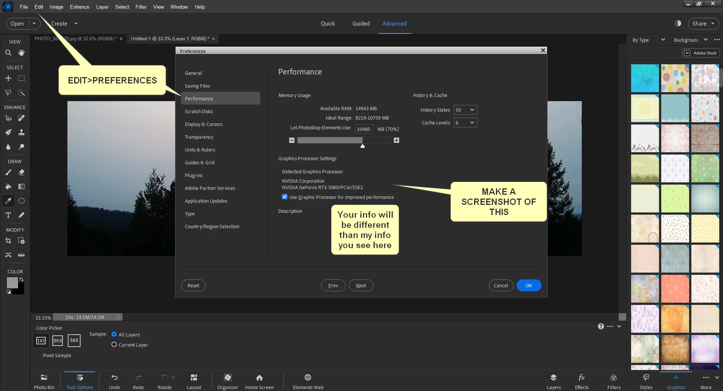Select the Lasso tool

[x=8, y=92]
